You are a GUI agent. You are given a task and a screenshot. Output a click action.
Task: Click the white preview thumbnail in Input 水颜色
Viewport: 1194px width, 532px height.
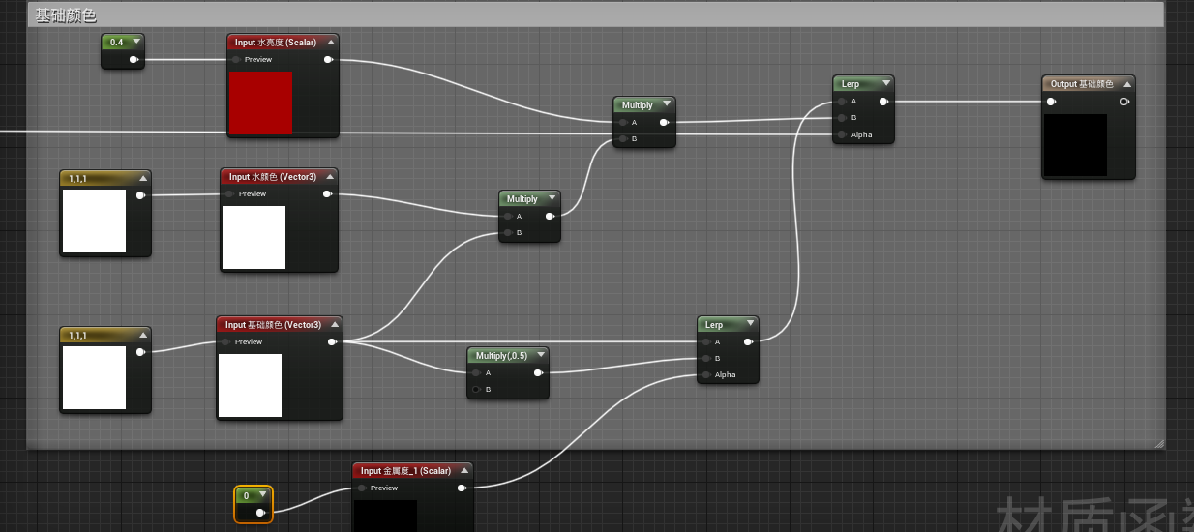tap(254, 237)
